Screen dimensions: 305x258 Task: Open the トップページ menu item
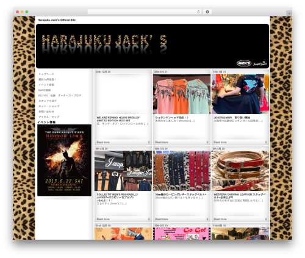click(46, 74)
